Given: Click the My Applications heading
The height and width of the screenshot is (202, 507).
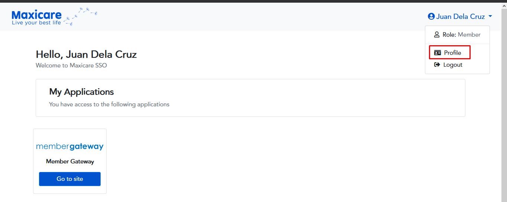Looking at the screenshot, I should click(81, 92).
